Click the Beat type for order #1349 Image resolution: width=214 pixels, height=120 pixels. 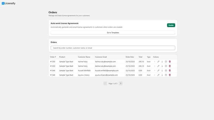(x=149, y=70)
